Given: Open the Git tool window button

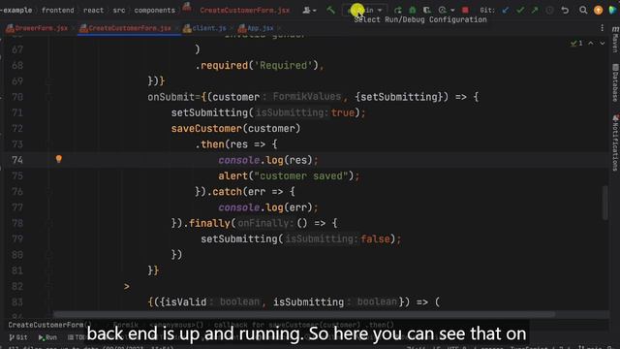Looking at the screenshot, I should point(18,337).
